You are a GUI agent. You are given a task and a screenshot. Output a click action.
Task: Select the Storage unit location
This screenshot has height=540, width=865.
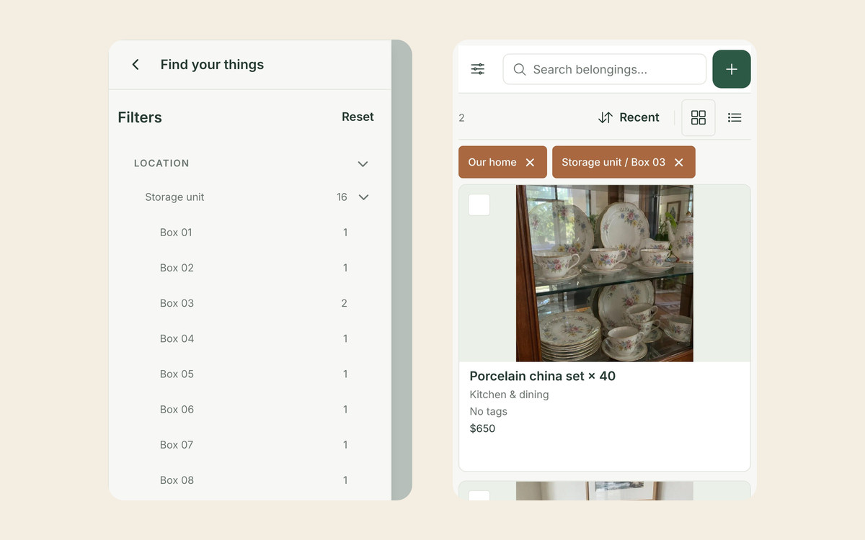coord(174,197)
